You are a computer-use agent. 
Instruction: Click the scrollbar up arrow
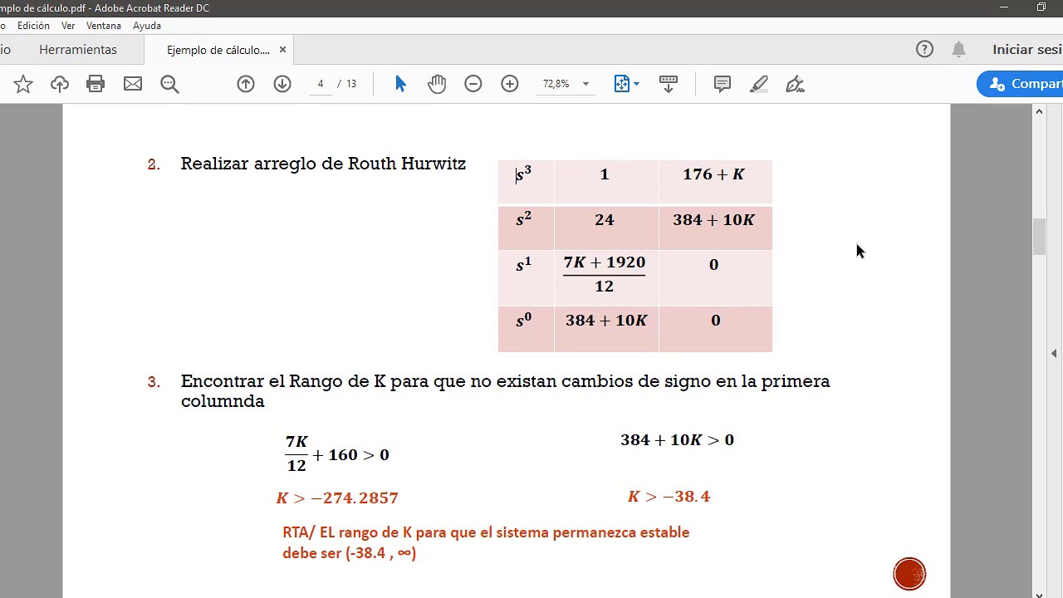1039,111
